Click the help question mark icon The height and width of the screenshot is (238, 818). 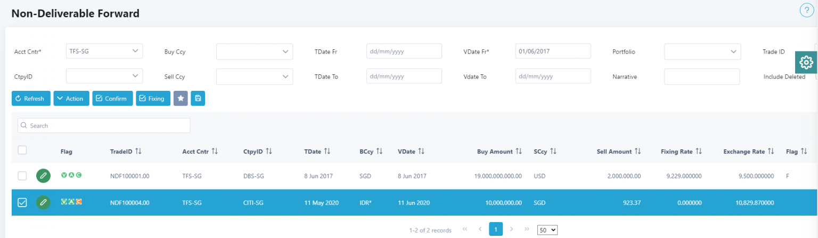pyautogui.click(x=807, y=11)
